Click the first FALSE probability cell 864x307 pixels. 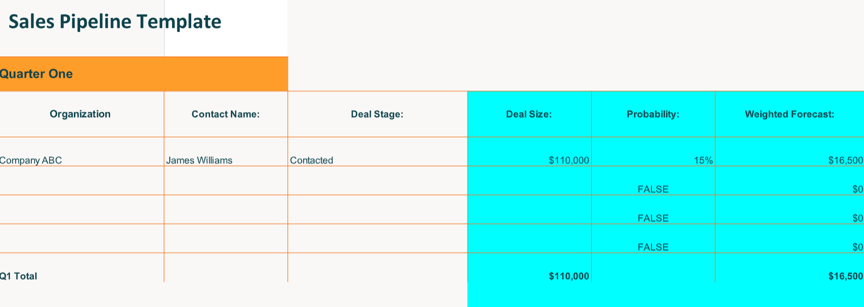pos(653,181)
